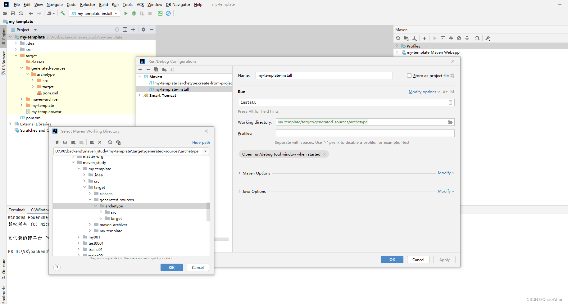
Task: Add Maven project with plus icon
Action: pyautogui.click(x=425, y=38)
